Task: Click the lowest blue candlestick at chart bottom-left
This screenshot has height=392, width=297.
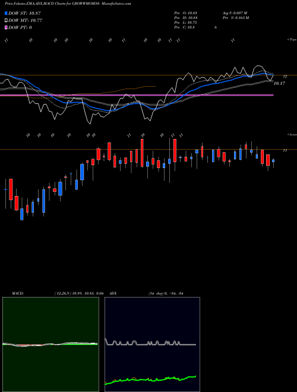Action: tap(22, 214)
